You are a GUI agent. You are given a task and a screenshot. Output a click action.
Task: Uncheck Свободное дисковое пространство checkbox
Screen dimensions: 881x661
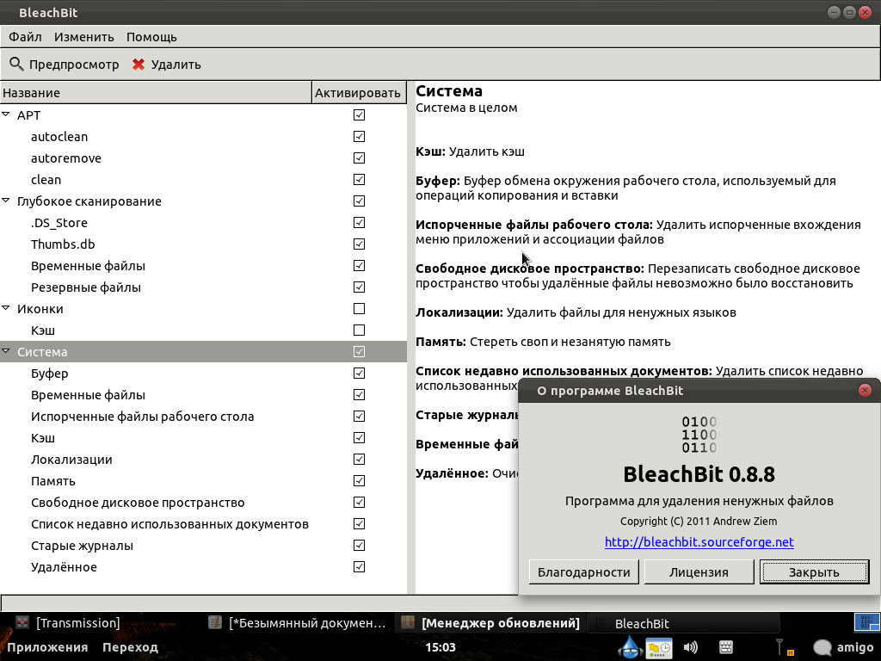pos(359,502)
